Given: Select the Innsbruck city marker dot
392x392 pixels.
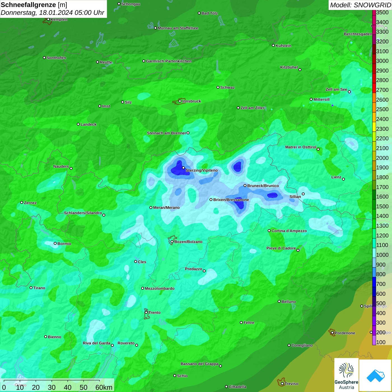Looking at the screenshot, I should 180,101.
